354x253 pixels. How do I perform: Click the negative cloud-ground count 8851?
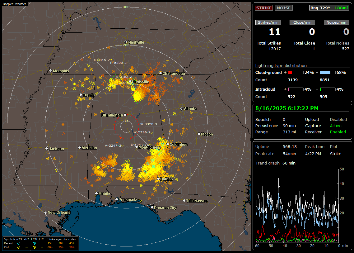pos(325,80)
